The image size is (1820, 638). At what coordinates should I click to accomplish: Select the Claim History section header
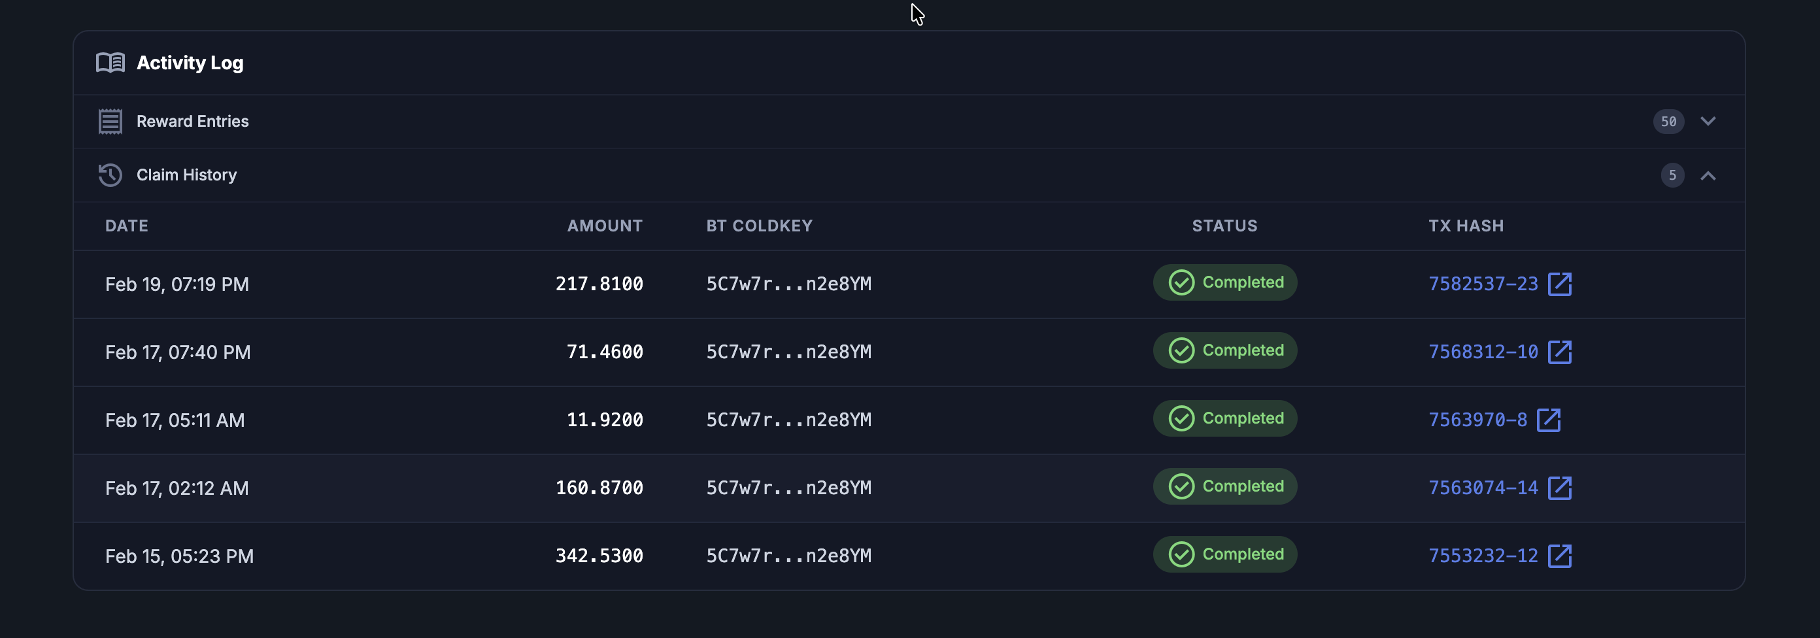click(x=186, y=175)
